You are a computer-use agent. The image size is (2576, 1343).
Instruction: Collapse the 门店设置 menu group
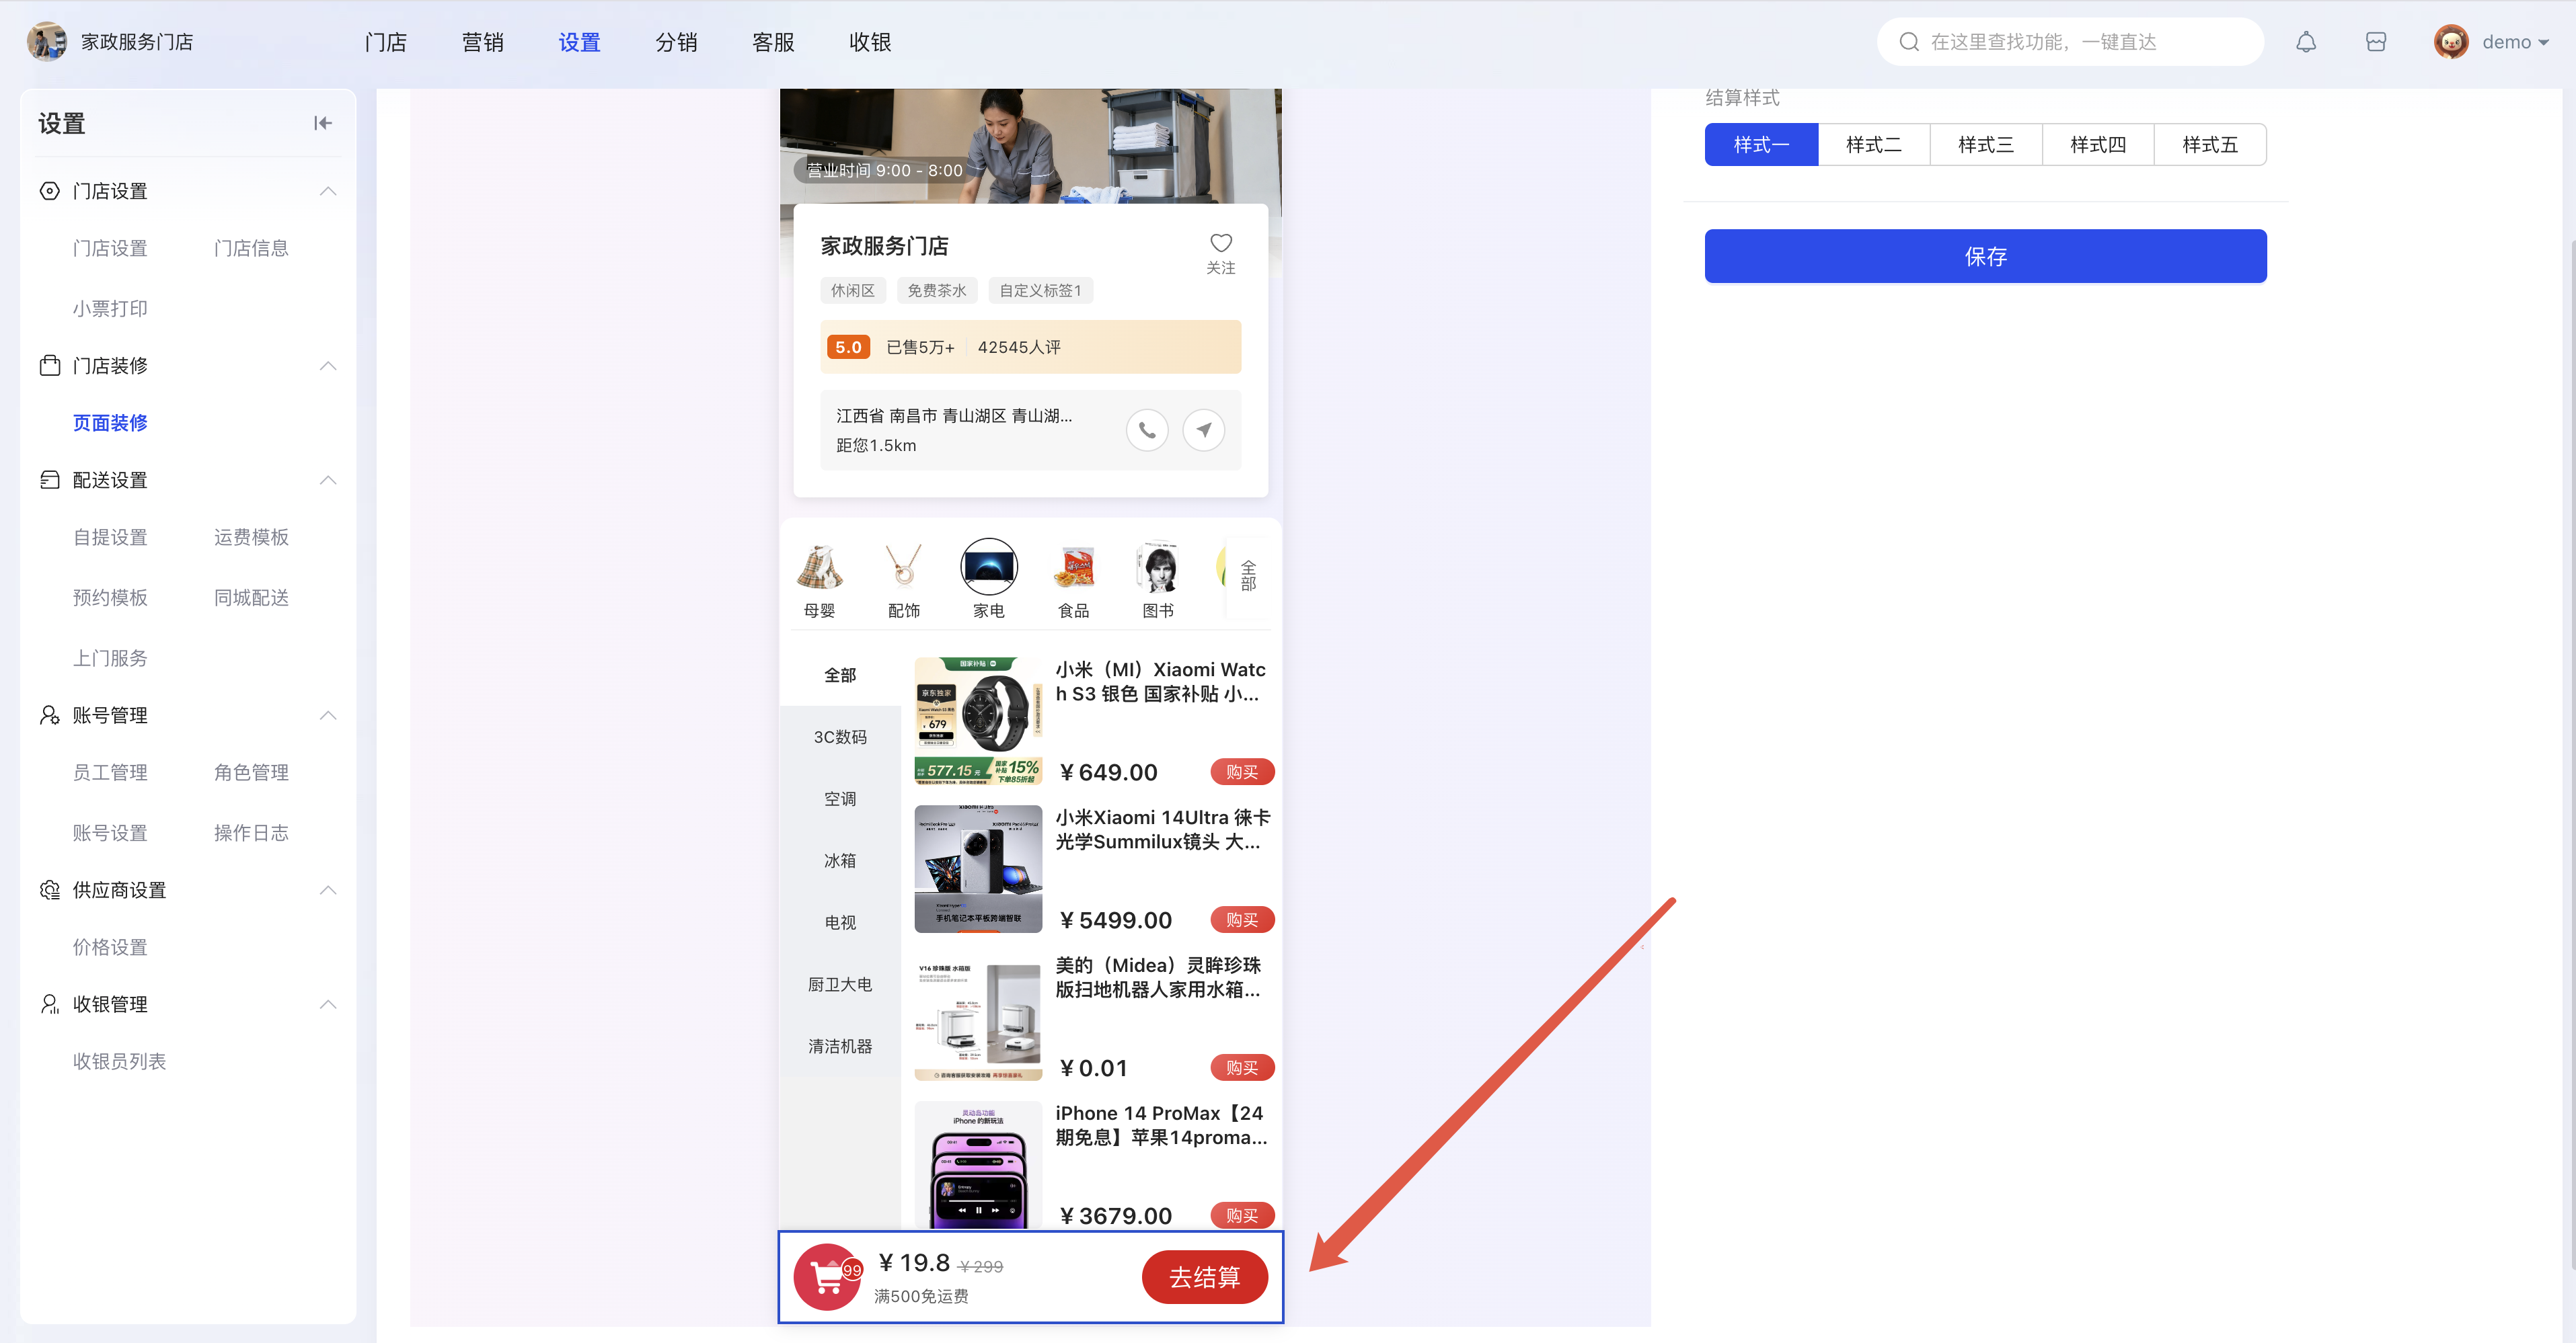(x=328, y=191)
